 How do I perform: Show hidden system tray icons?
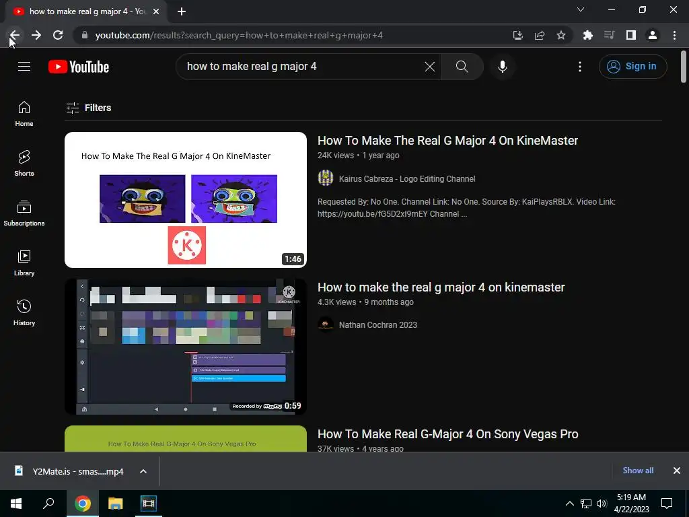tap(569, 504)
